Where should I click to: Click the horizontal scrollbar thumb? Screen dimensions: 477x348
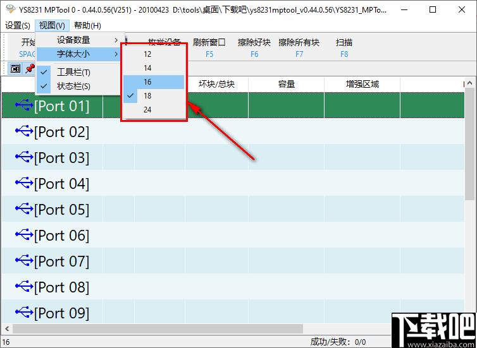[158, 328]
